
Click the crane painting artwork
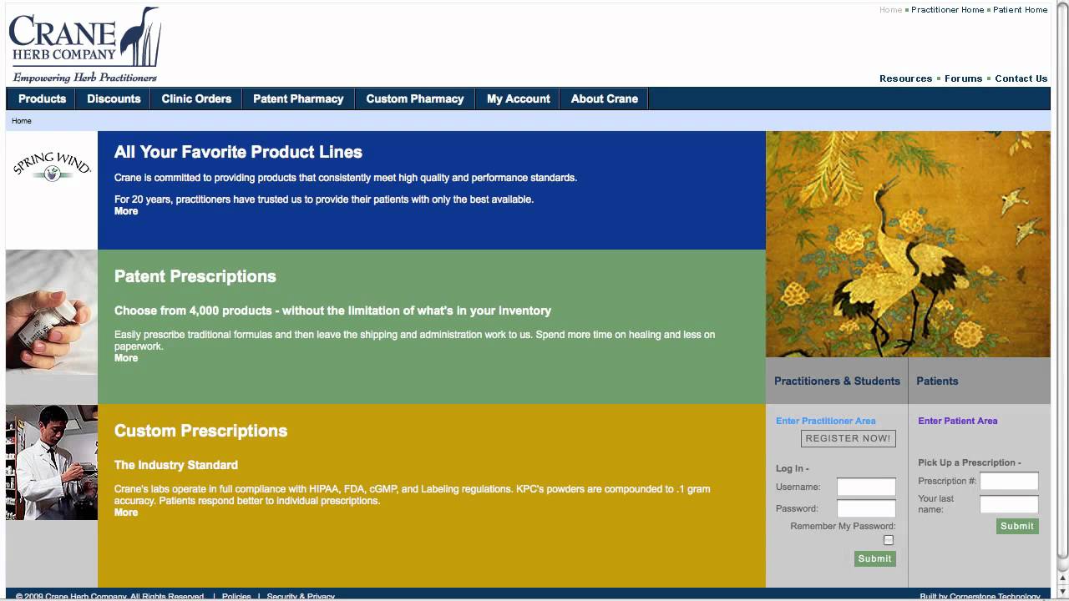click(x=908, y=245)
